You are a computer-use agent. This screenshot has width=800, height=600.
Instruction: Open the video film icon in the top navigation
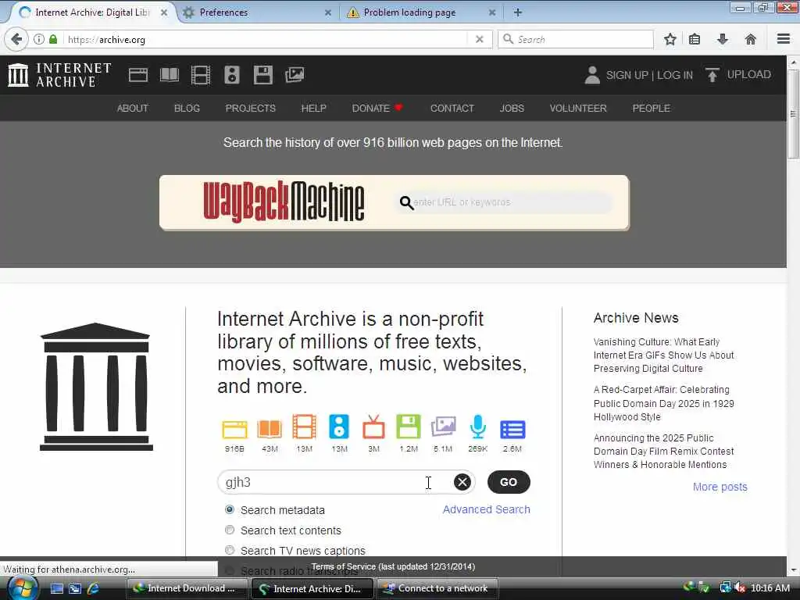click(x=201, y=75)
